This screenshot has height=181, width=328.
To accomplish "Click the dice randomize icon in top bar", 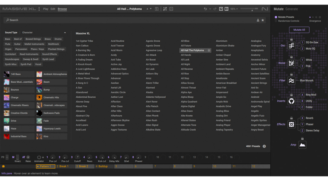I will [x=171, y=9].
